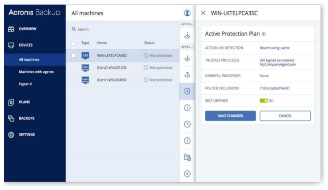Show machine details info icon
Viewport: 328px width, 190px height.
coord(187,108)
